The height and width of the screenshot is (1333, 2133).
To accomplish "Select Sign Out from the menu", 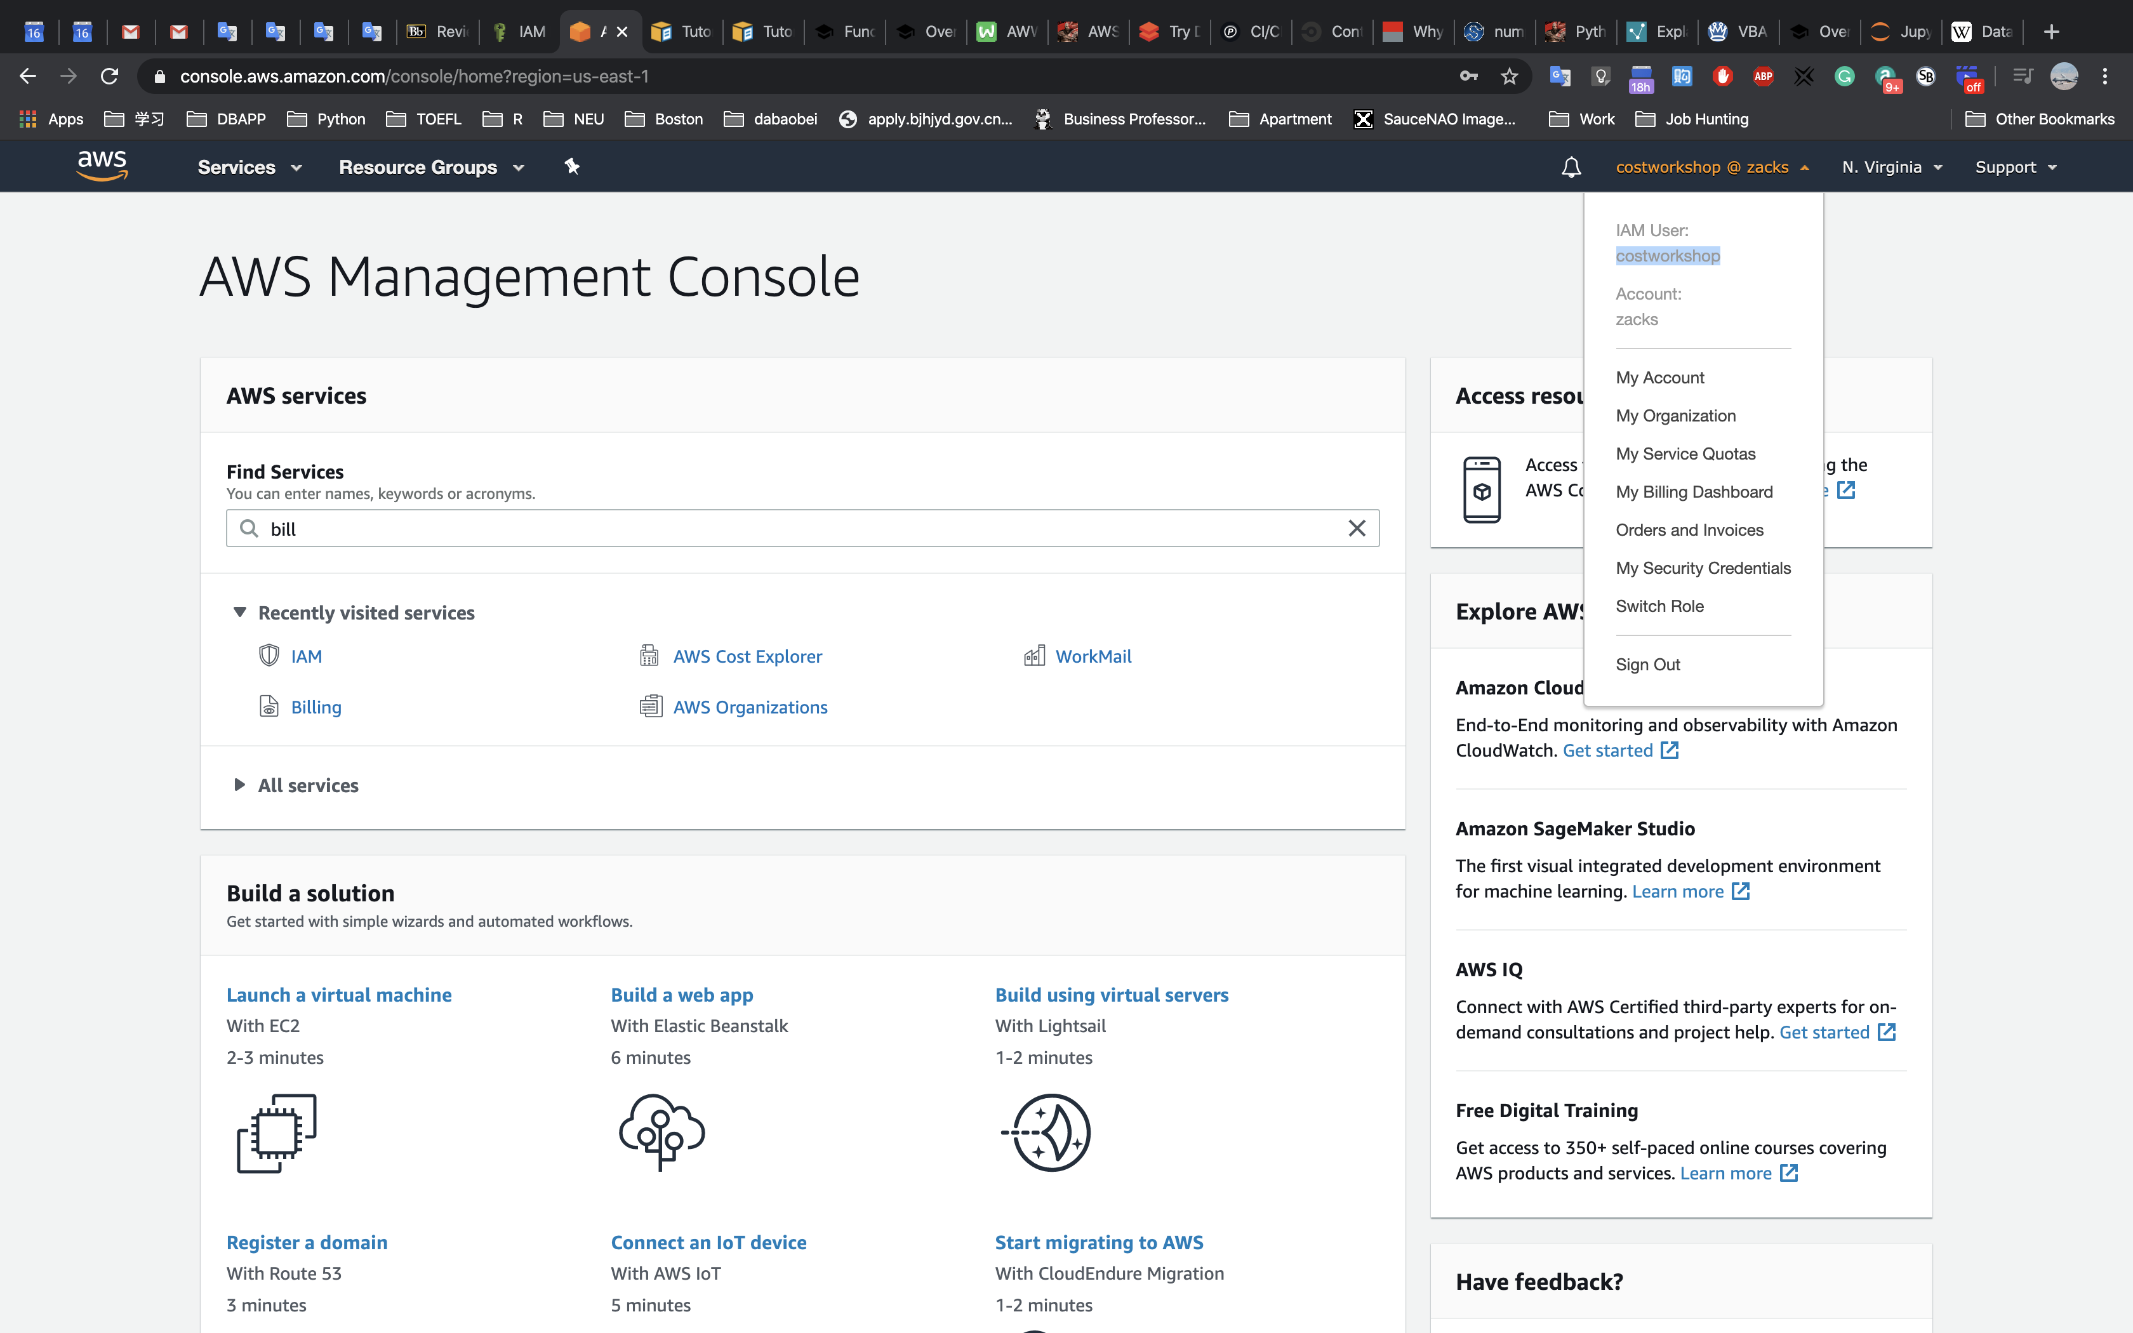I will (x=1647, y=664).
